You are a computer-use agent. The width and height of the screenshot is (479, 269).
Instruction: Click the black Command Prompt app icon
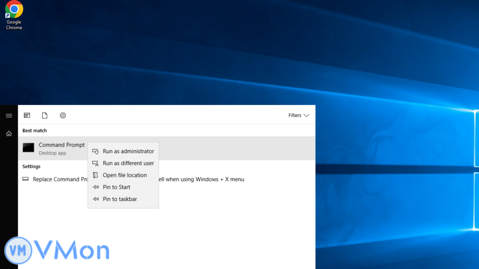point(29,148)
